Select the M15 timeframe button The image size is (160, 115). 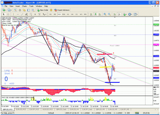click(x=59, y=14)
